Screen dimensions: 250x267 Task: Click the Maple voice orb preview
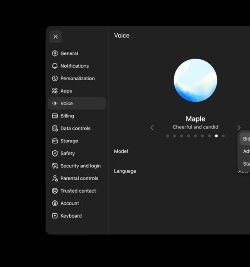click(196, 81)
